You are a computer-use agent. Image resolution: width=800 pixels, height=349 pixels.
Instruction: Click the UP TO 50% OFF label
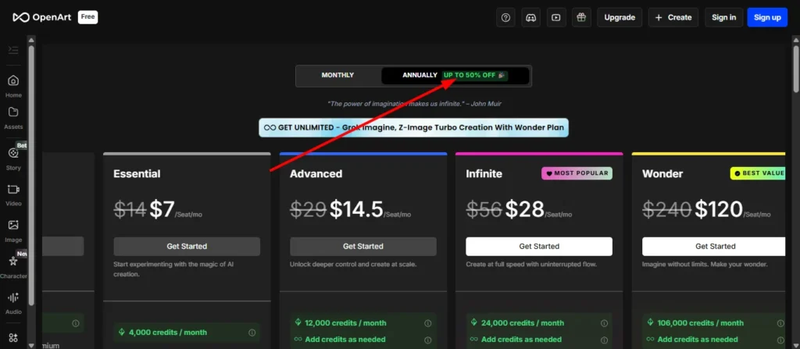pyautogui.click(x=474, y=75)
